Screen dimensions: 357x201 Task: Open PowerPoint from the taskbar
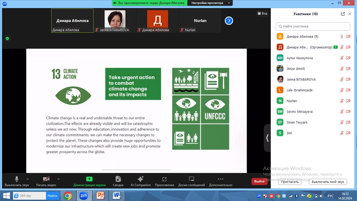(100, 196)
